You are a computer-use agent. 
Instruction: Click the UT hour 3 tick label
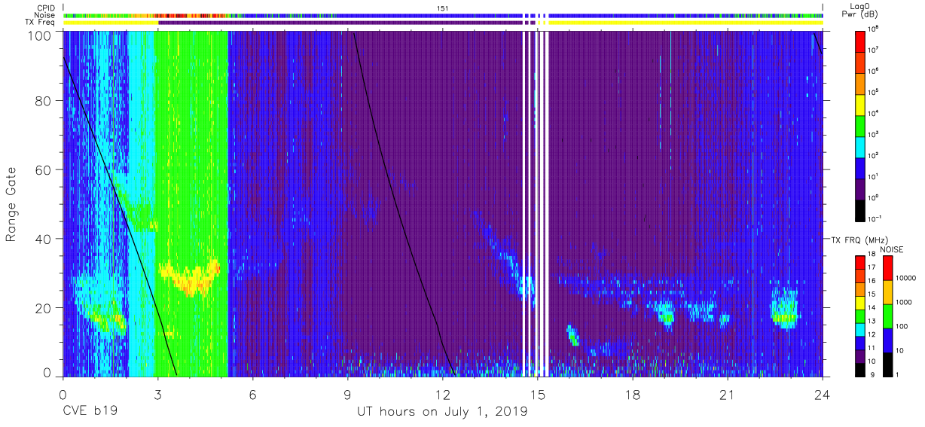click(157, 394)
